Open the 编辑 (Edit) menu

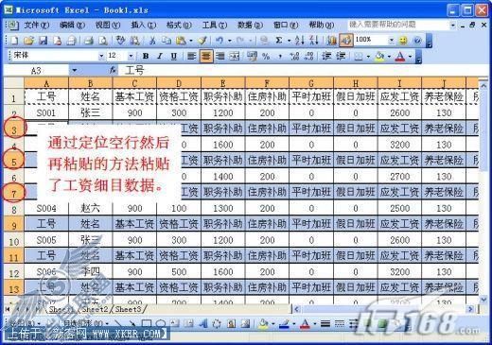pos(72,25)
